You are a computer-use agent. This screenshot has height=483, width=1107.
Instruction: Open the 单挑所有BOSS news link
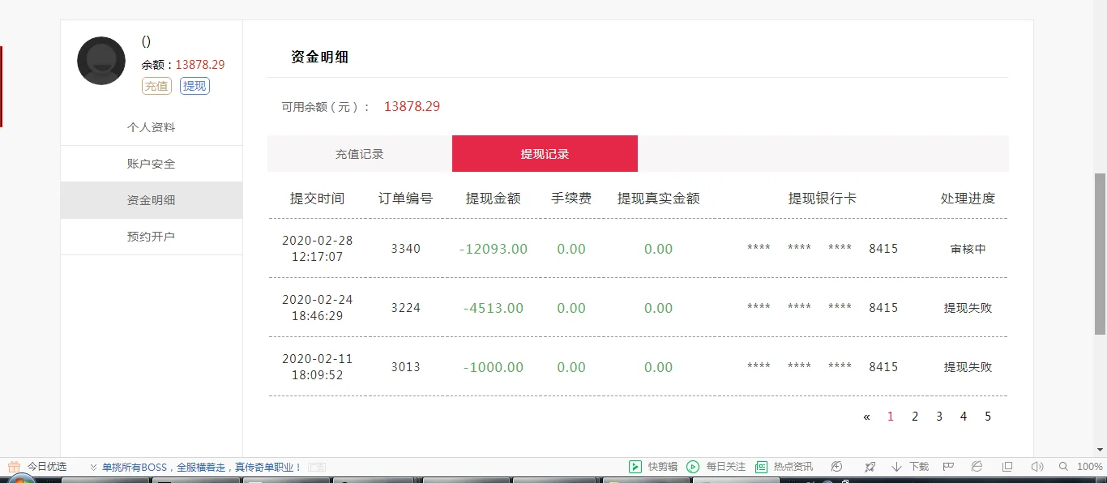click(x=202, y=468)
